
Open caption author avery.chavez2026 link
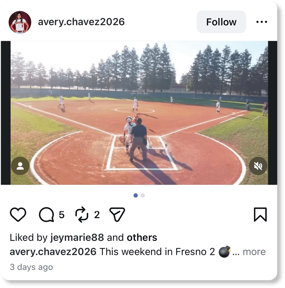click(53, 252)
